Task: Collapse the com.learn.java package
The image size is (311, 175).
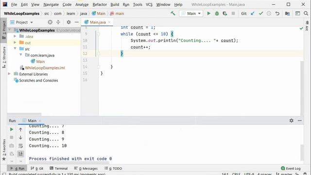Action: click(20, 55)
